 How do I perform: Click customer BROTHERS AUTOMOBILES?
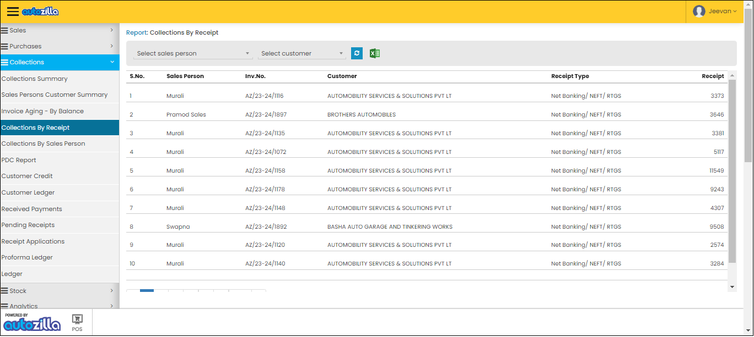click(362, 115)
